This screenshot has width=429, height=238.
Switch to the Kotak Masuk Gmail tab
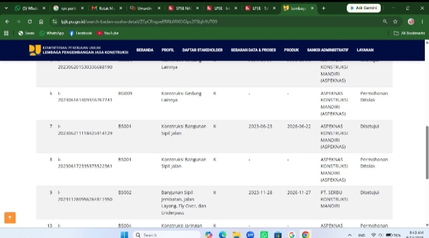pos(107,8)
